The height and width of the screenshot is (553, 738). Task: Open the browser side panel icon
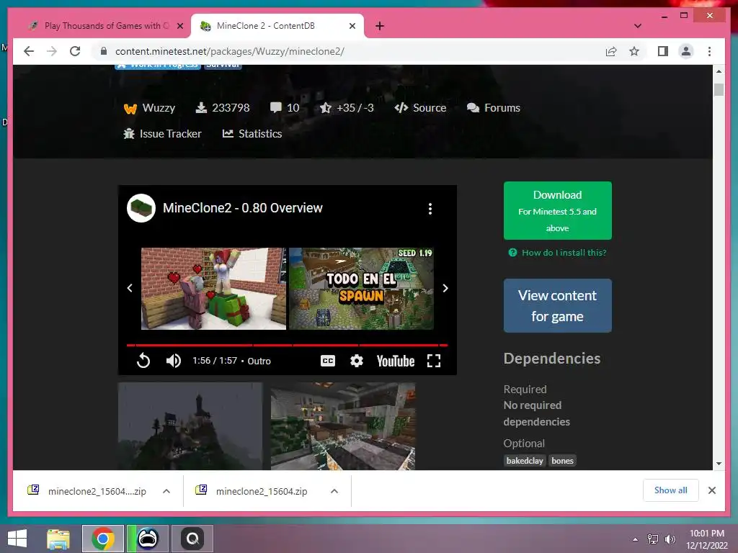pos(663,51)
